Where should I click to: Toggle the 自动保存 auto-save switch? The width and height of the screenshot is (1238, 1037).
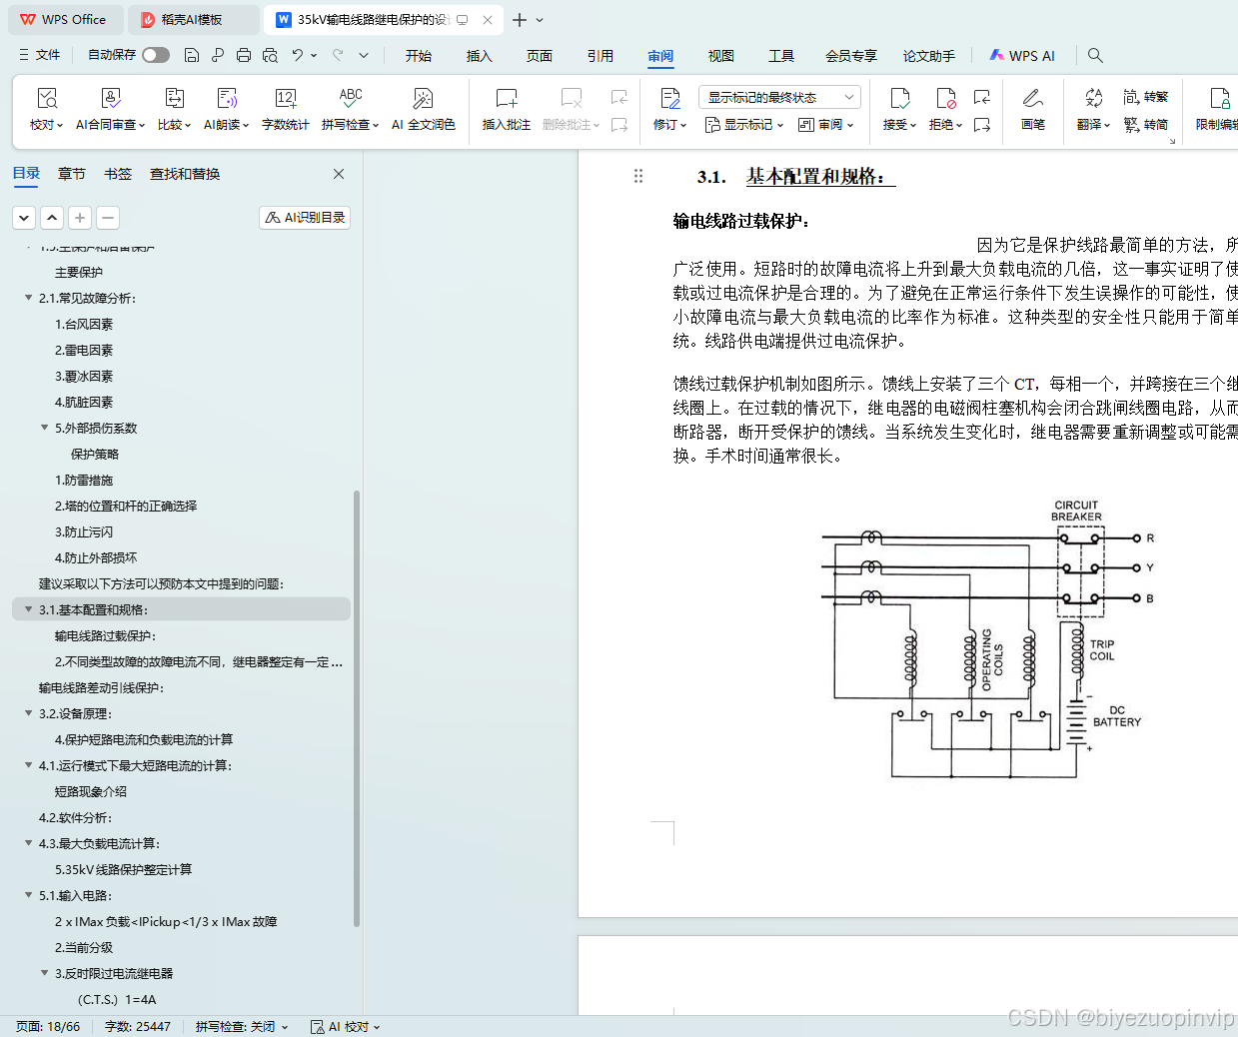click(x=156, y=55)
